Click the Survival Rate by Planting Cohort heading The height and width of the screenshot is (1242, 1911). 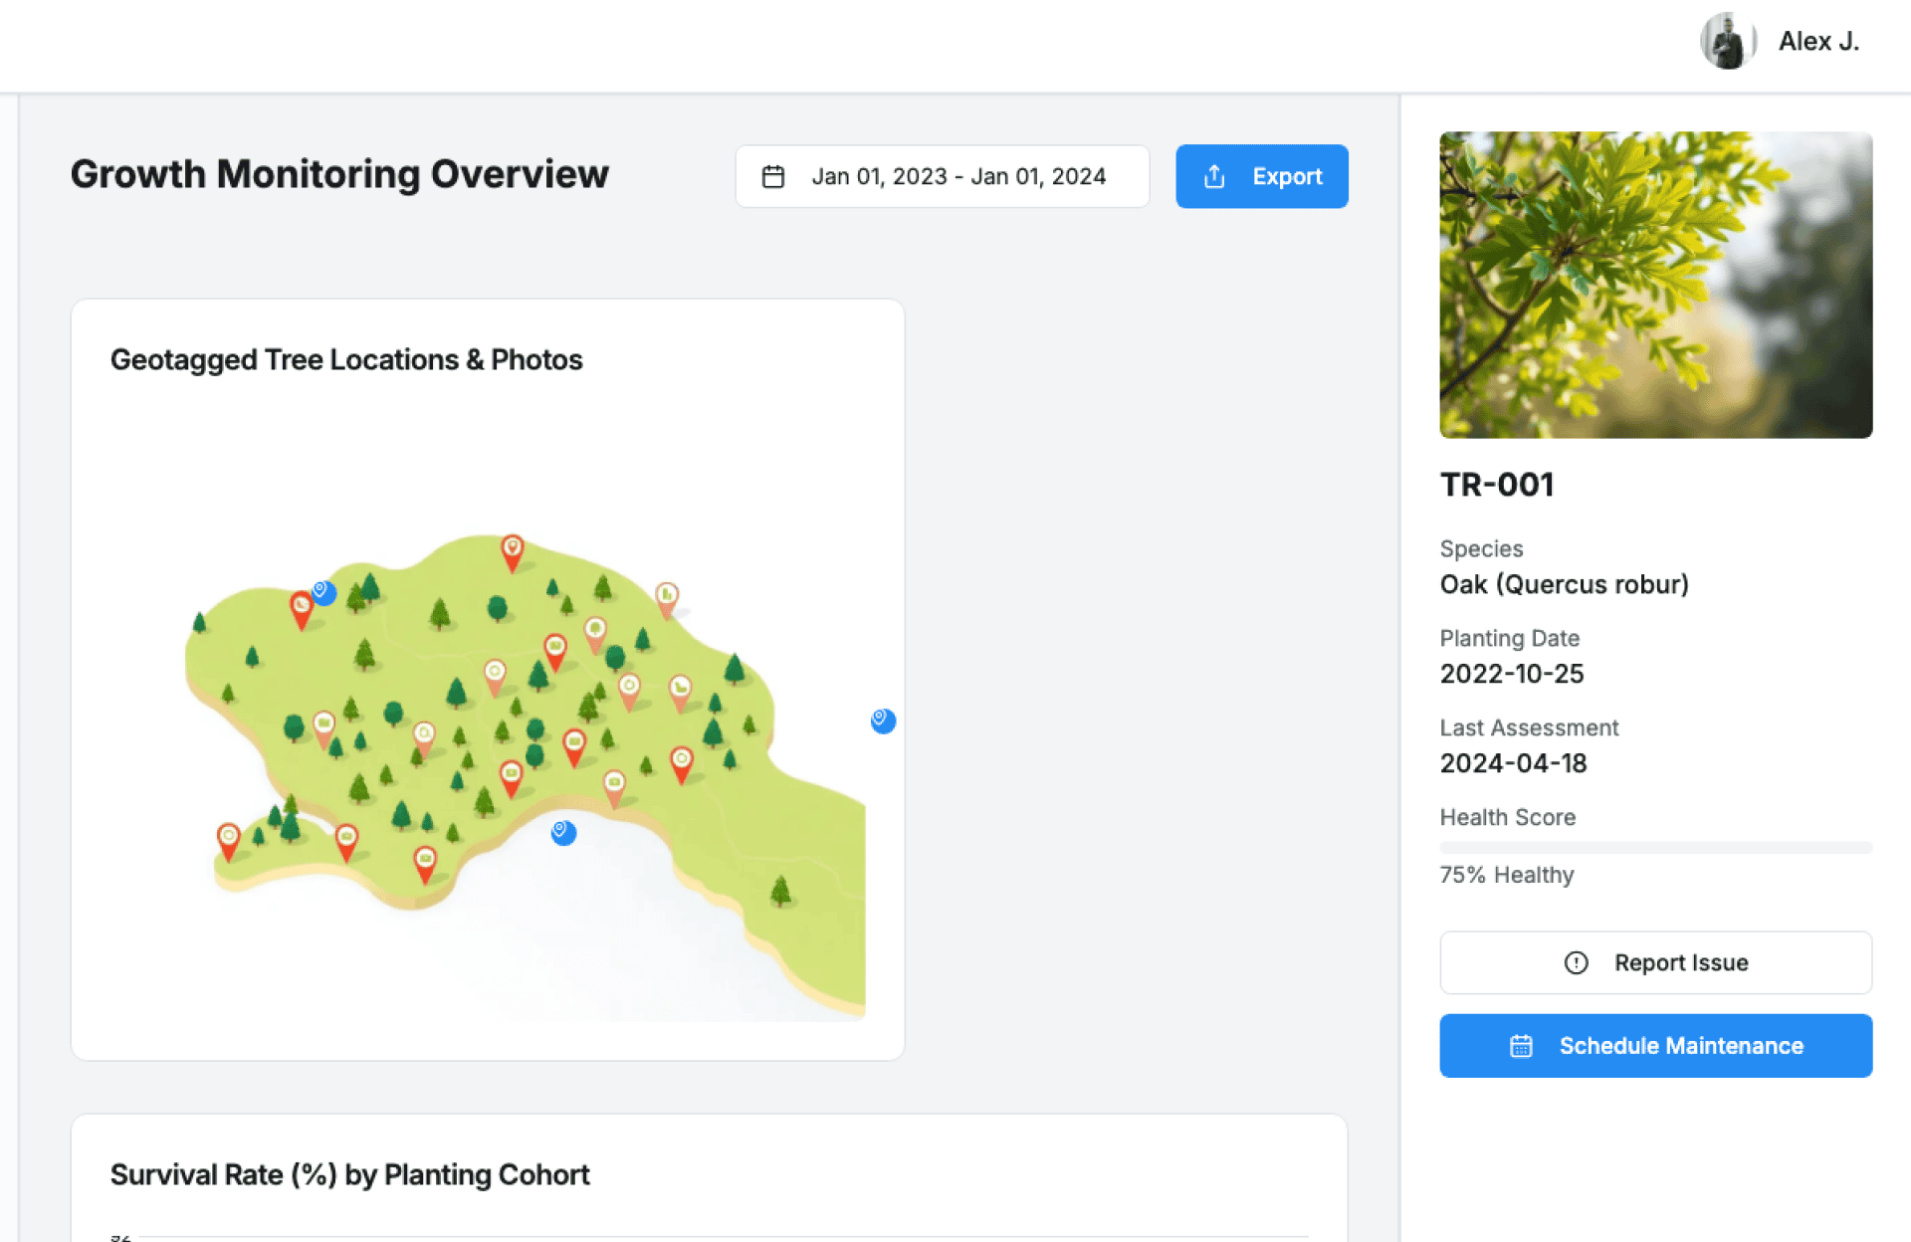click(x=349, y=1175)
